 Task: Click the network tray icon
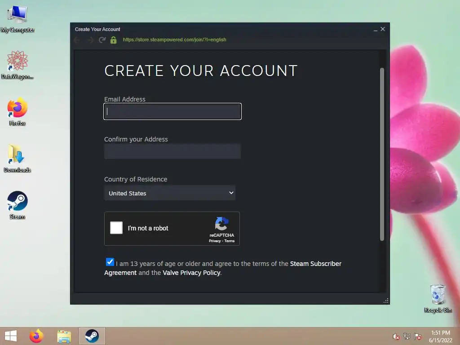click(407, 336)
